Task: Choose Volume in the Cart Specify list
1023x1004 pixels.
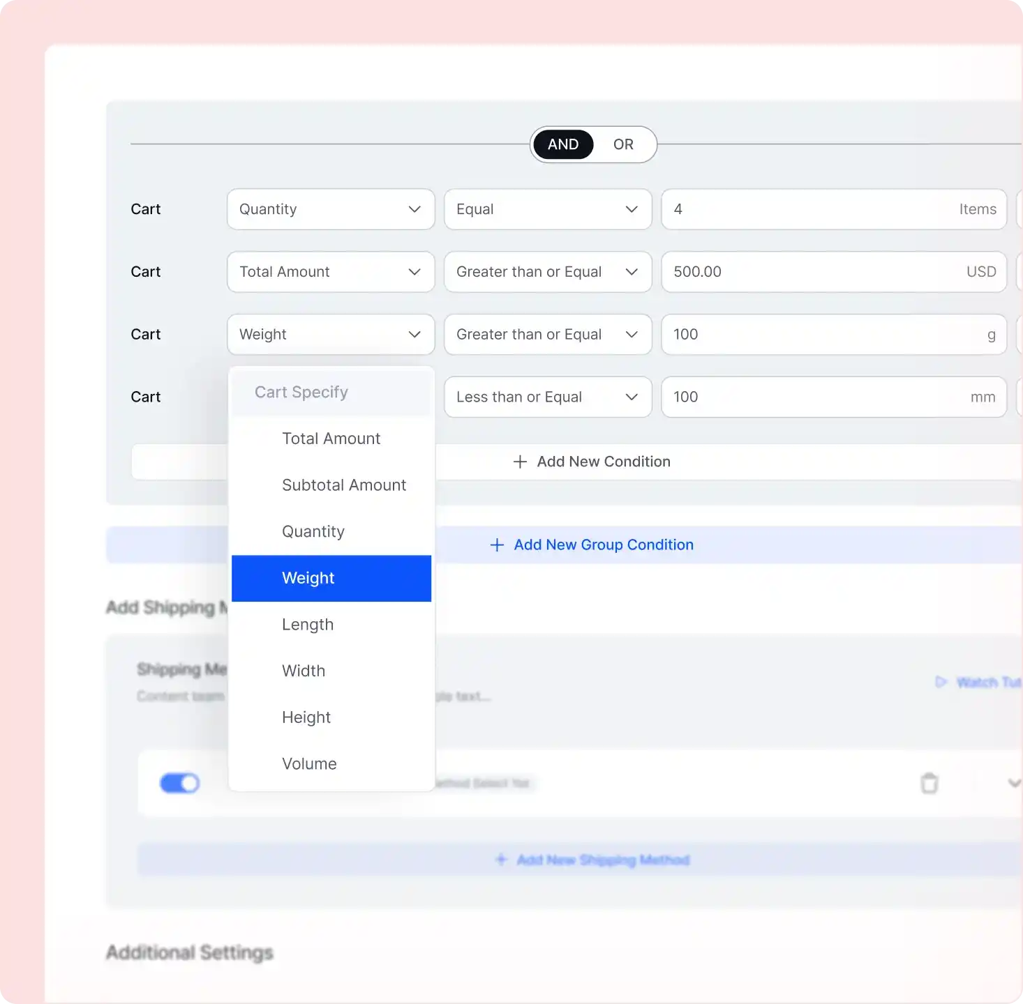Action: pyautogui.click(x=309, y=763)
